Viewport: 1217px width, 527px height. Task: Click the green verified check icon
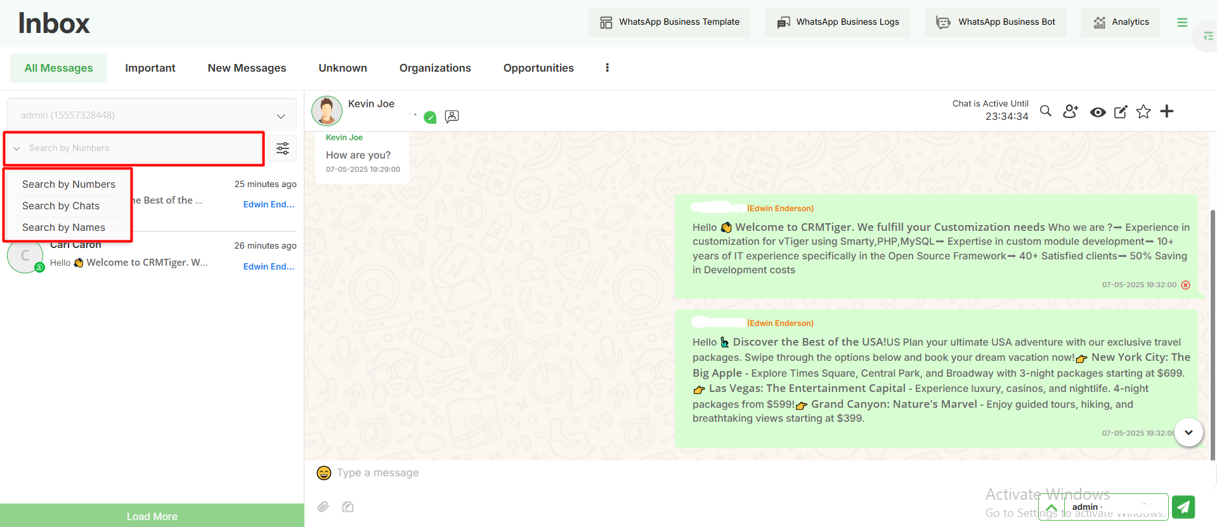pyautogui.click(x=430, y=117)
